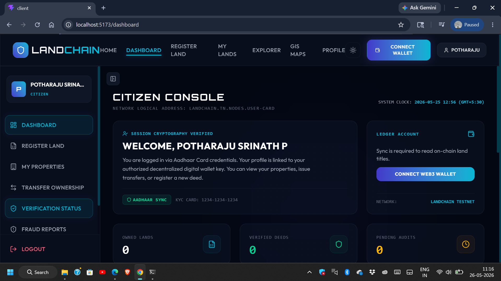Open the POTHARAJU user button
Image resolution: width=501 pixels, height=281 pixels.
coord(462,50)
